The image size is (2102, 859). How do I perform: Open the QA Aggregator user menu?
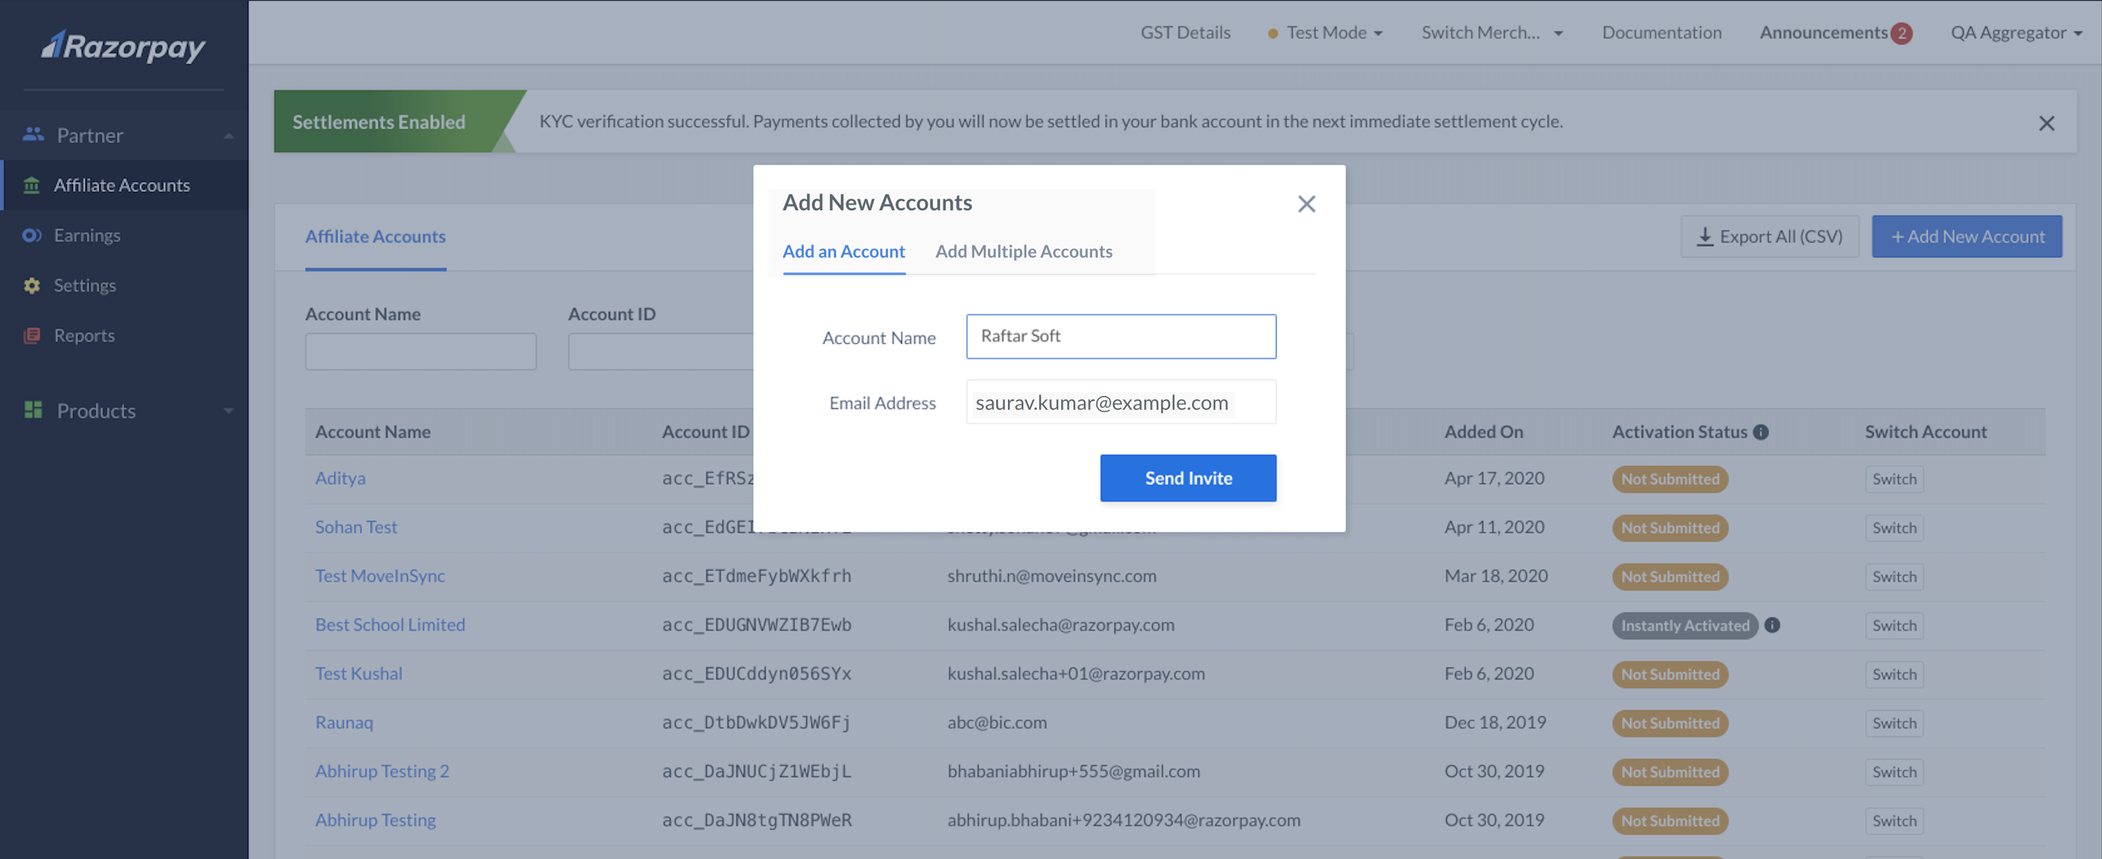[x=2016, y=33]
